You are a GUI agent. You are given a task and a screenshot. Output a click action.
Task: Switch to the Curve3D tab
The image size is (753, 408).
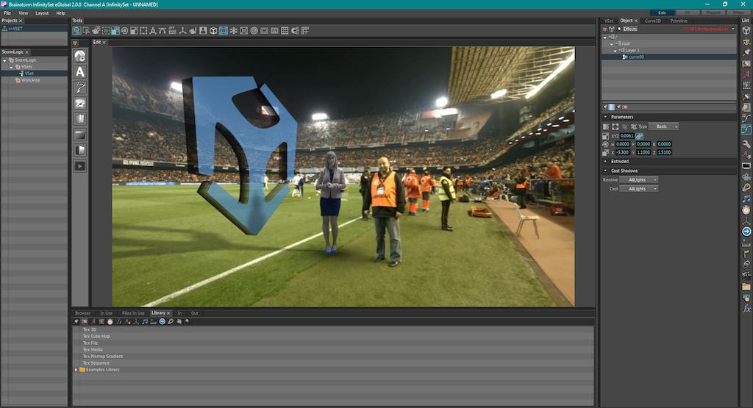pos(652,21)
